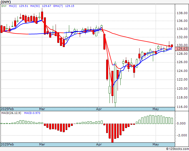This screenshot has height=151, width=189.
Task: Click the tallest red candle near 138 at the Mar line
Action: coord(42,15)
